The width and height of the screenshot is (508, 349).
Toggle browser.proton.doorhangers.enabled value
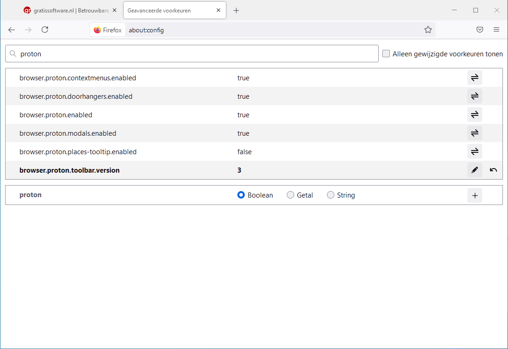(474, 96)
